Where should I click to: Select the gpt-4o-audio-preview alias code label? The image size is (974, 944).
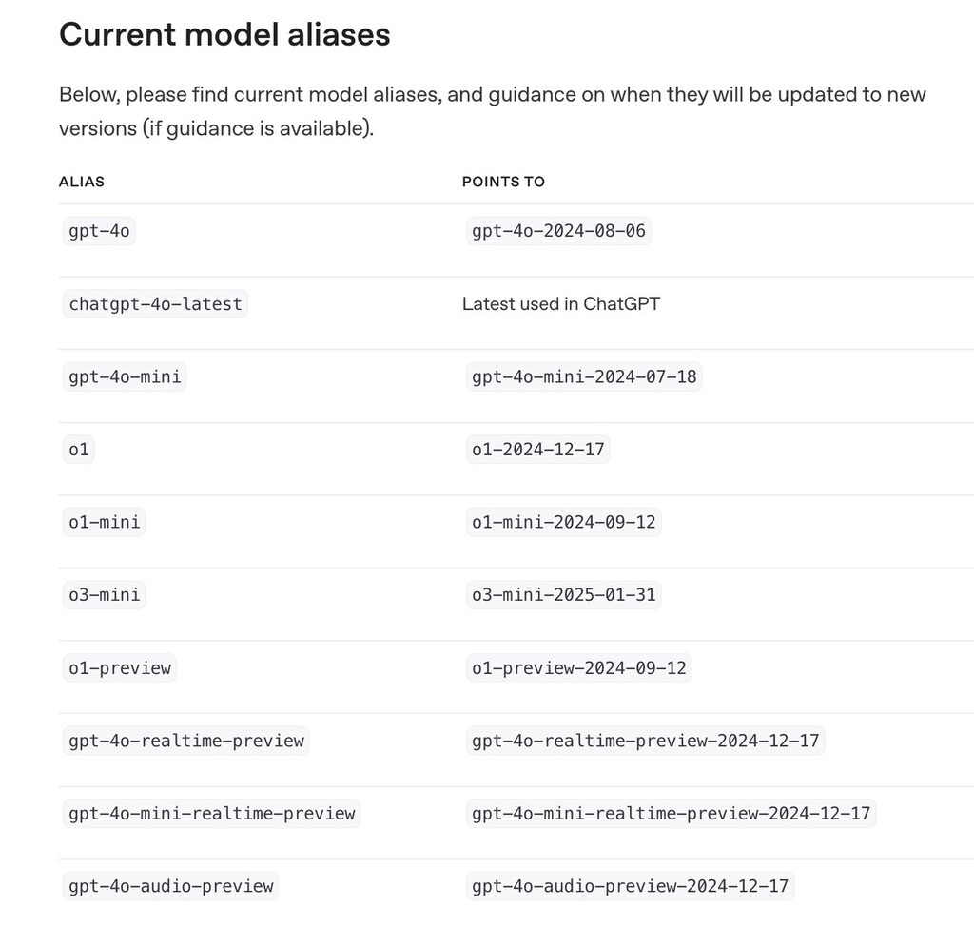pyautogui.click(x=171, y=886)
